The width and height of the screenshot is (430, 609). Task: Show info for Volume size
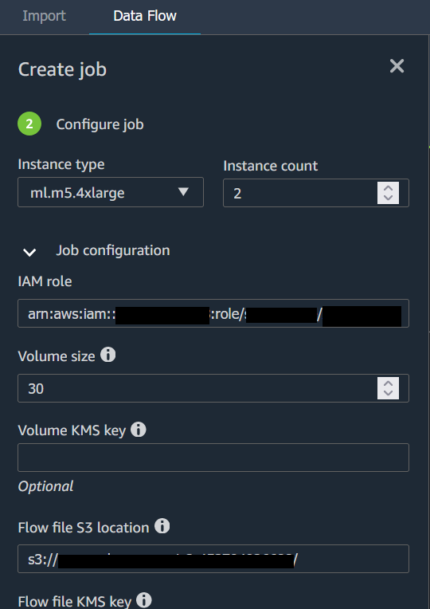[x=107, y=355]
